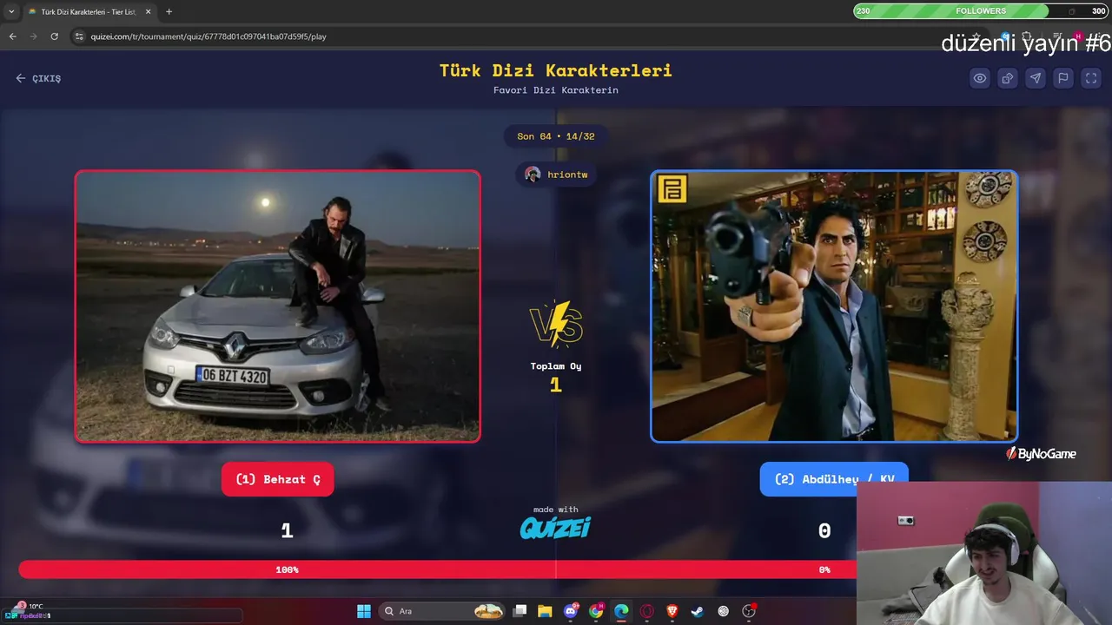Click the hriontw user badge
Screen dimensions: 1112x625
(x=556, y=174)
